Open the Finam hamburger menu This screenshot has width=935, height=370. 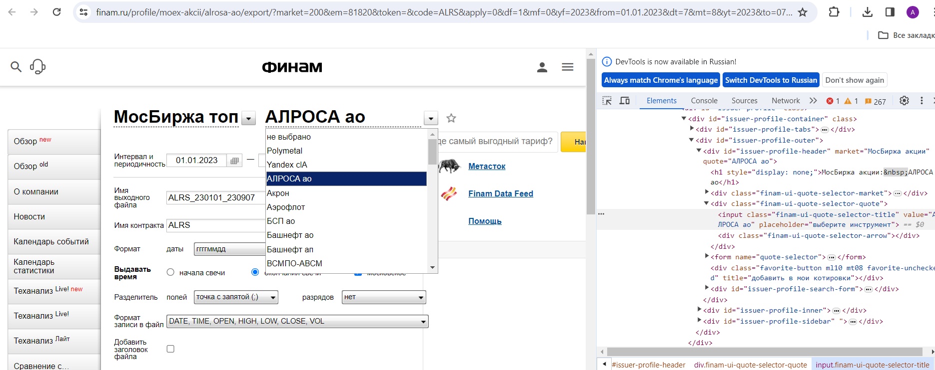(568, 67)
